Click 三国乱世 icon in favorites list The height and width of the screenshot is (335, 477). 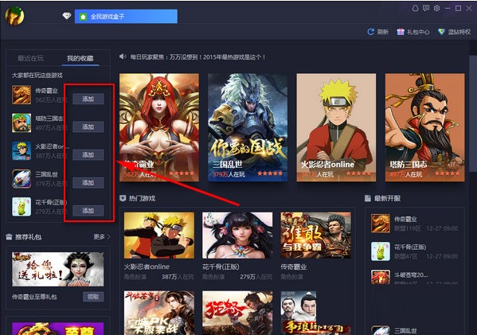pos(22,179)
